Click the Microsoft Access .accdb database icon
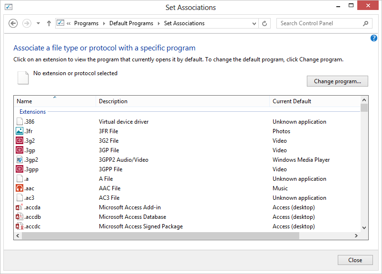Image resolution: width=382 pixels, height=274 pixels. coord(20,216)
